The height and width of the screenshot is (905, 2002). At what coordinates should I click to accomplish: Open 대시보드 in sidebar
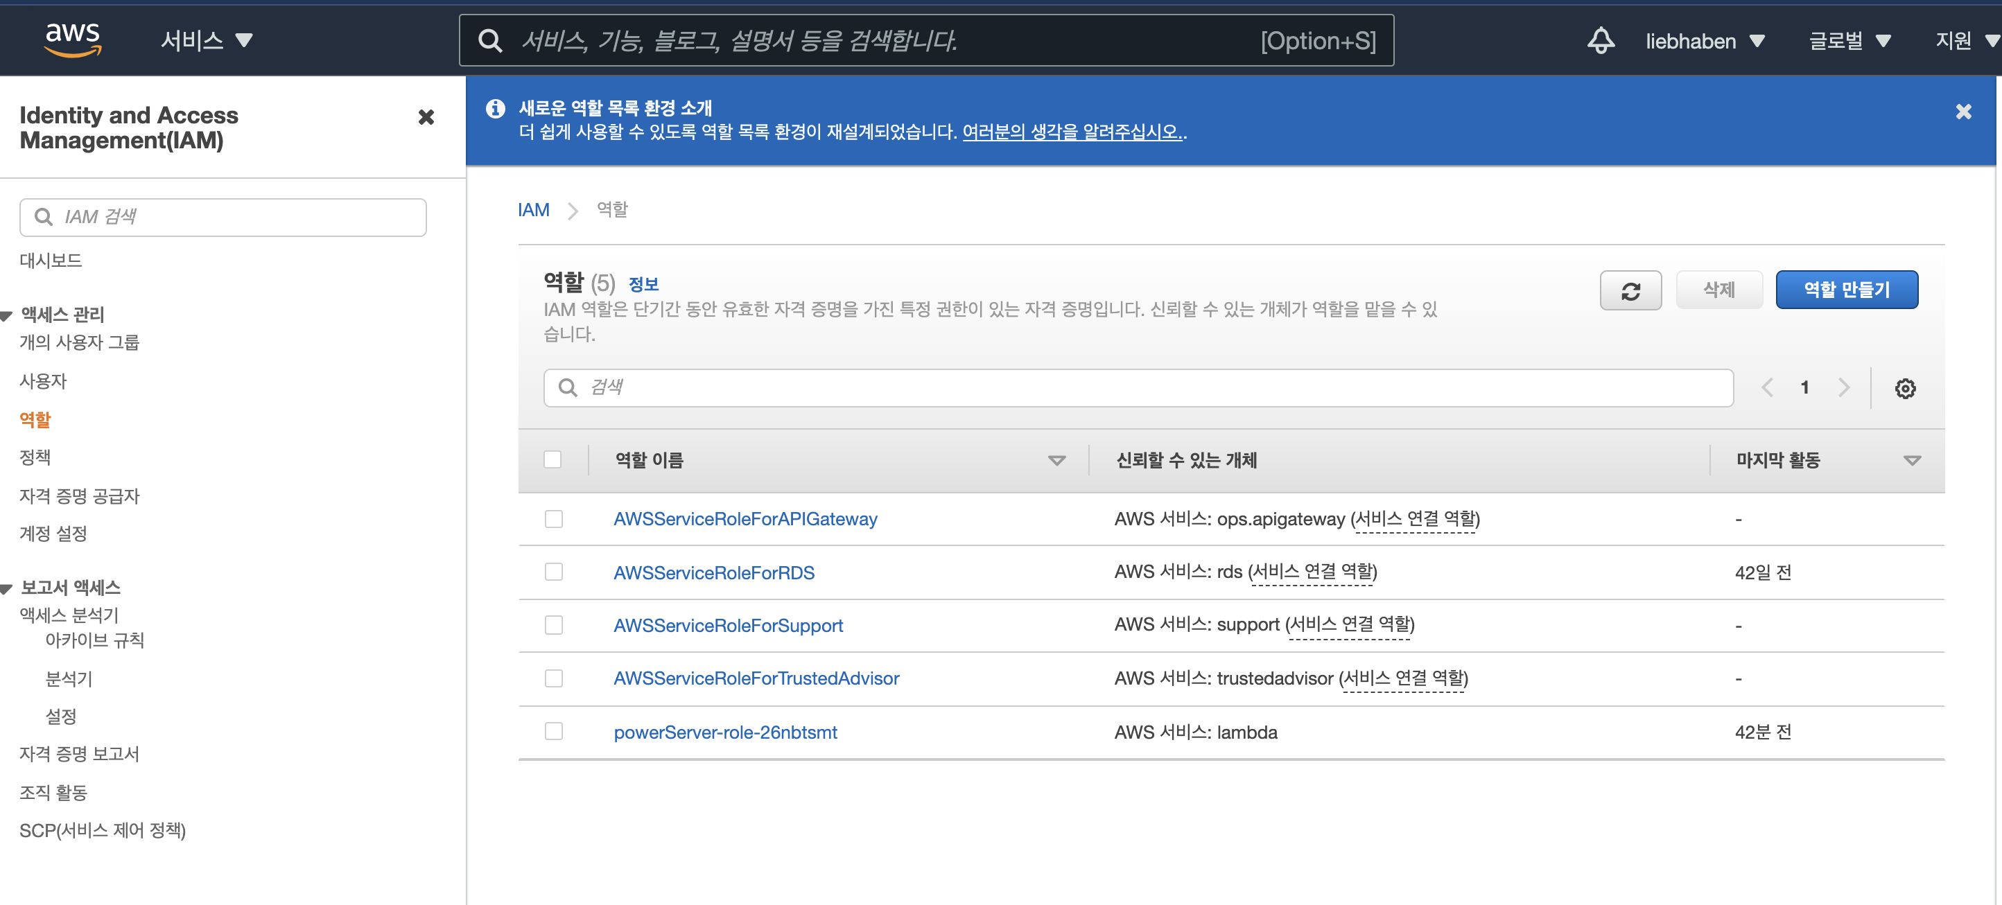(51, 261)
